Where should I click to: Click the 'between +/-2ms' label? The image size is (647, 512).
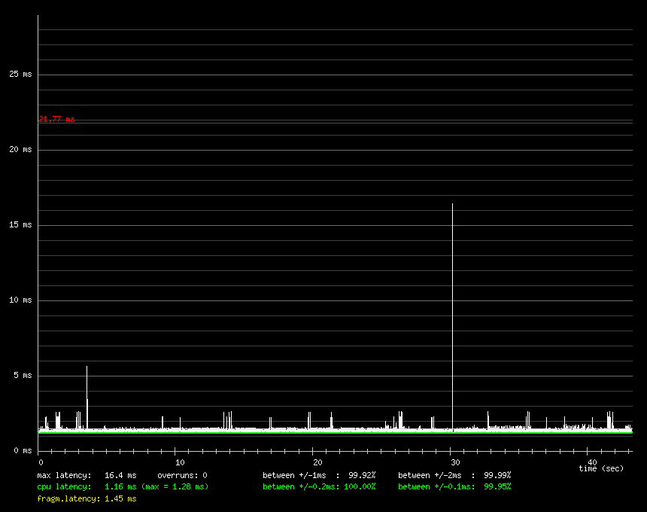click(x=430, y=476)
